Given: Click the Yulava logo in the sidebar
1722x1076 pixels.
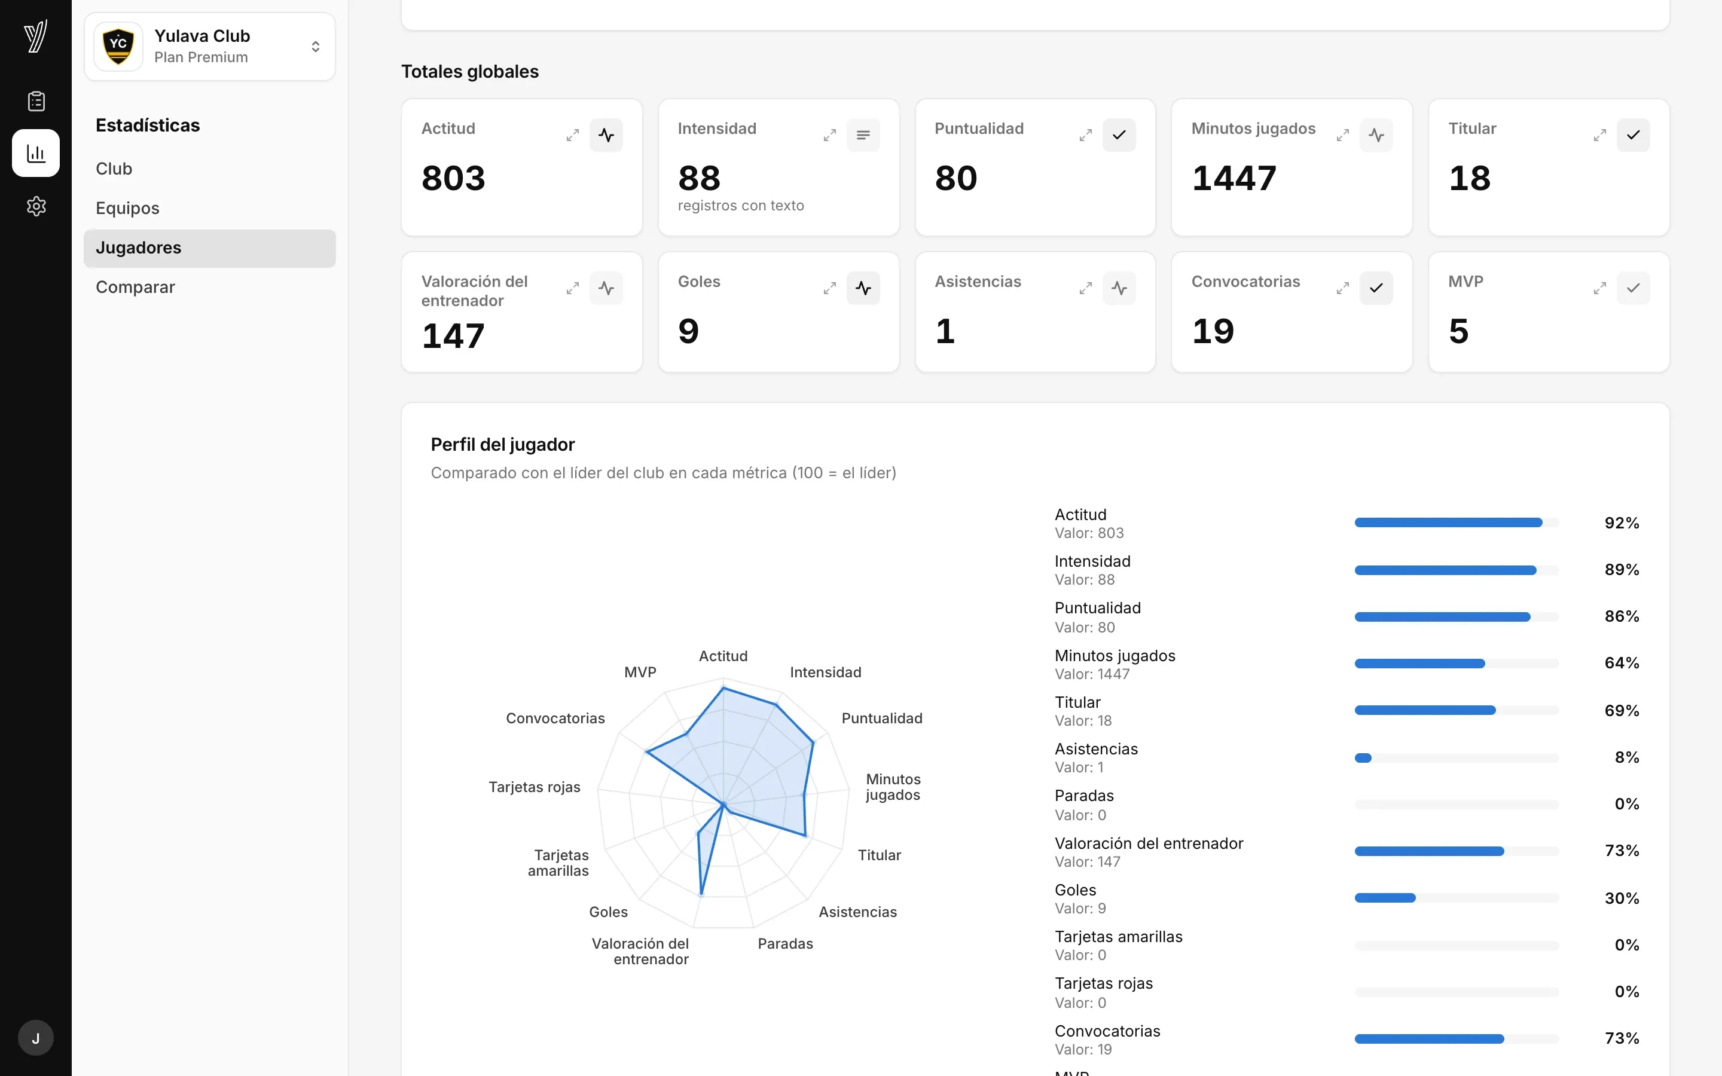Looking at the screenshot, I should 36,36.
